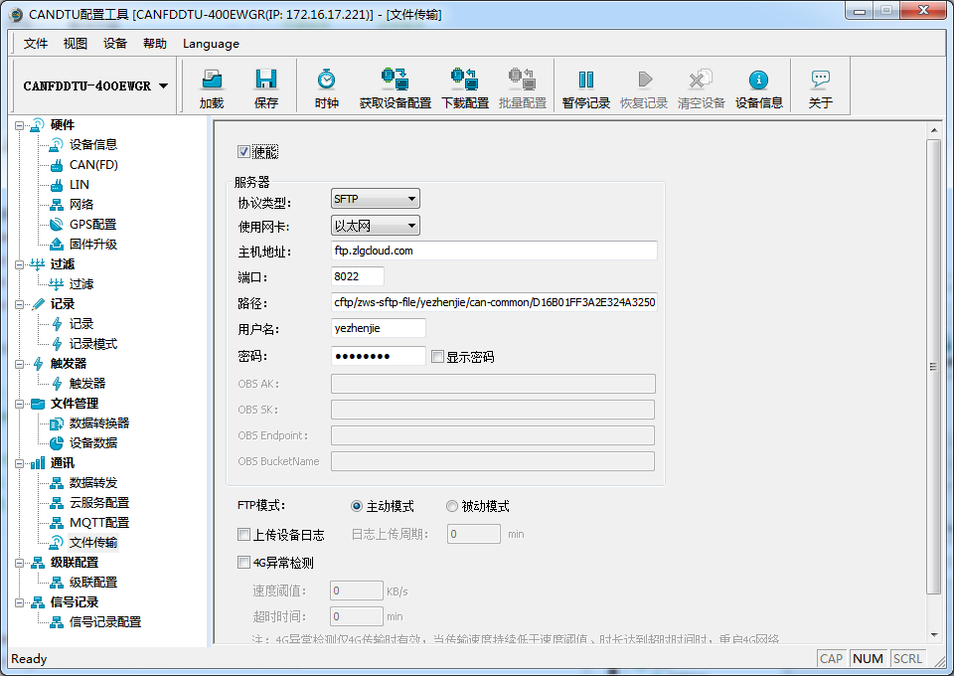
Task: Collapse the 信号记录 tree group
Action: click(x=20, y=602)
